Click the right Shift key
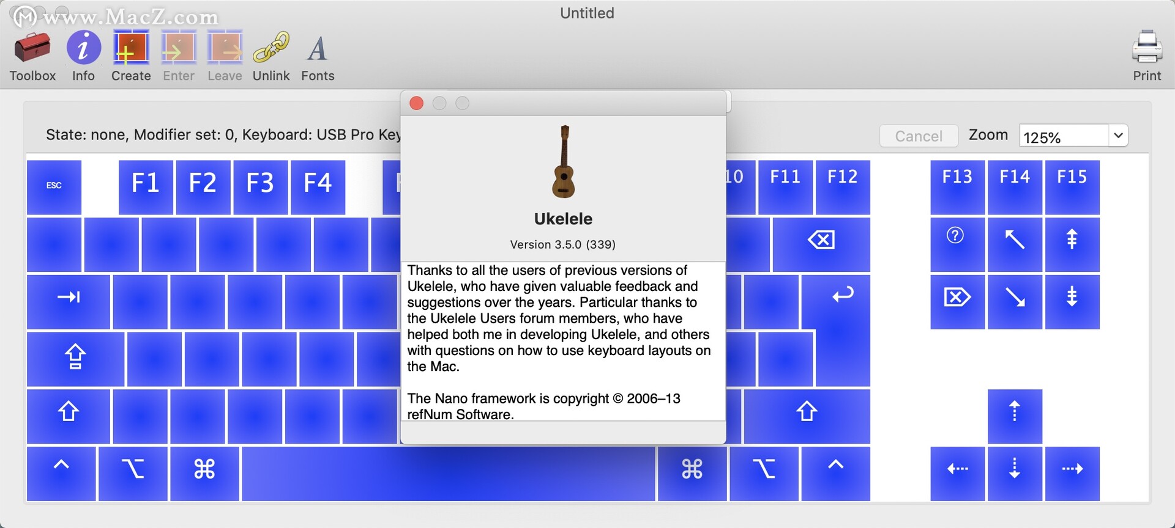The image size is (1175, 528). click(x=807, y=417)
